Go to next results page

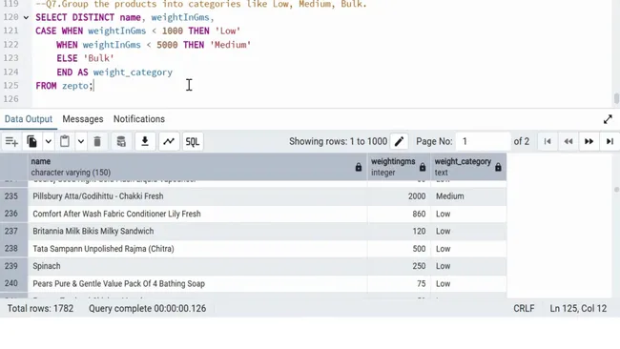pos(589,141)
